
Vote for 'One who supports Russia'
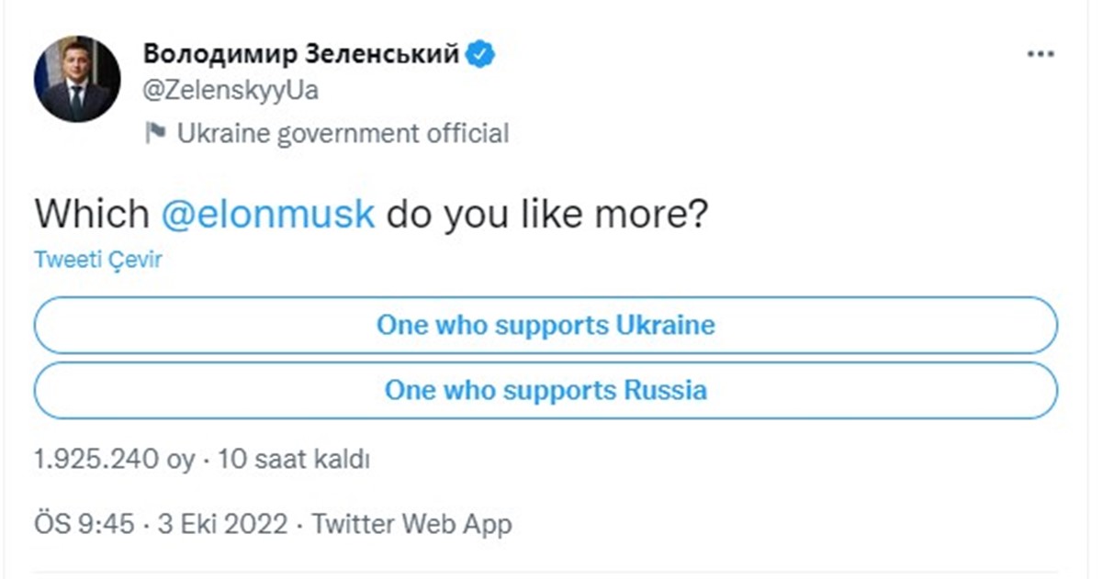point(545,390)
